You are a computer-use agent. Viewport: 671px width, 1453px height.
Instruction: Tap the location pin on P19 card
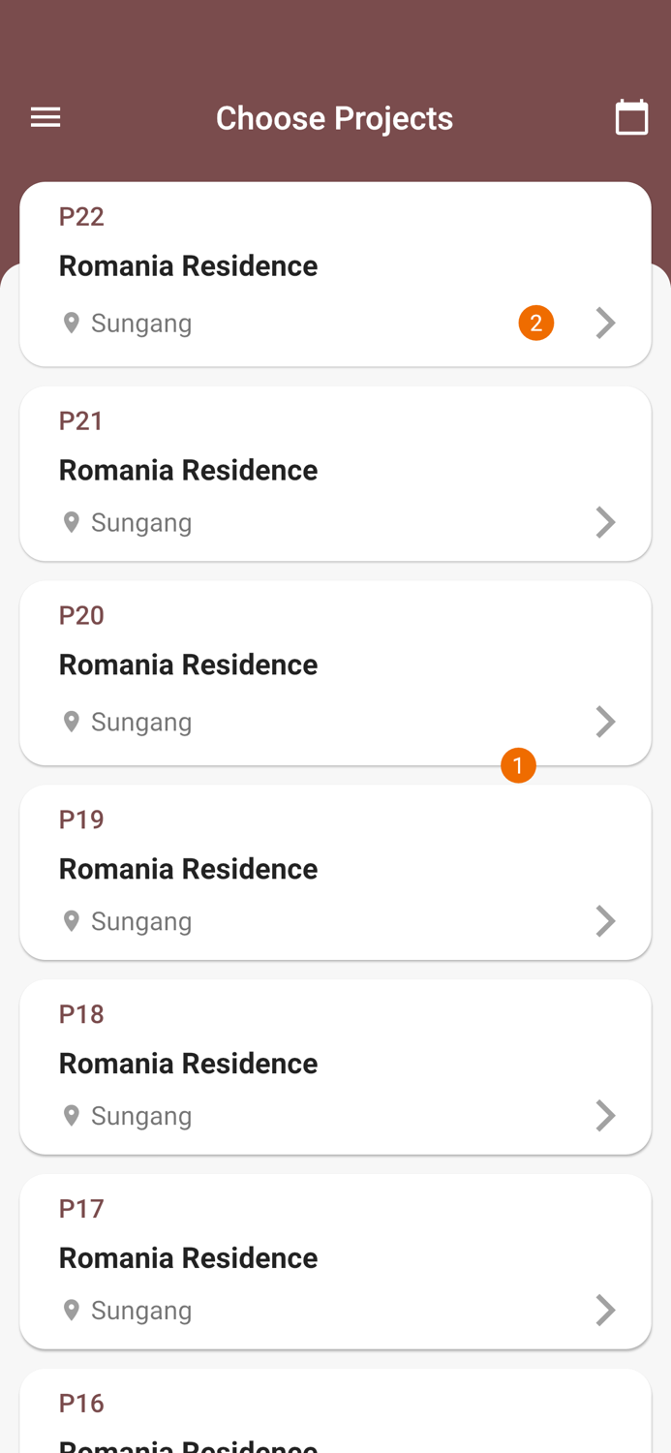click(x=71, y=921)
